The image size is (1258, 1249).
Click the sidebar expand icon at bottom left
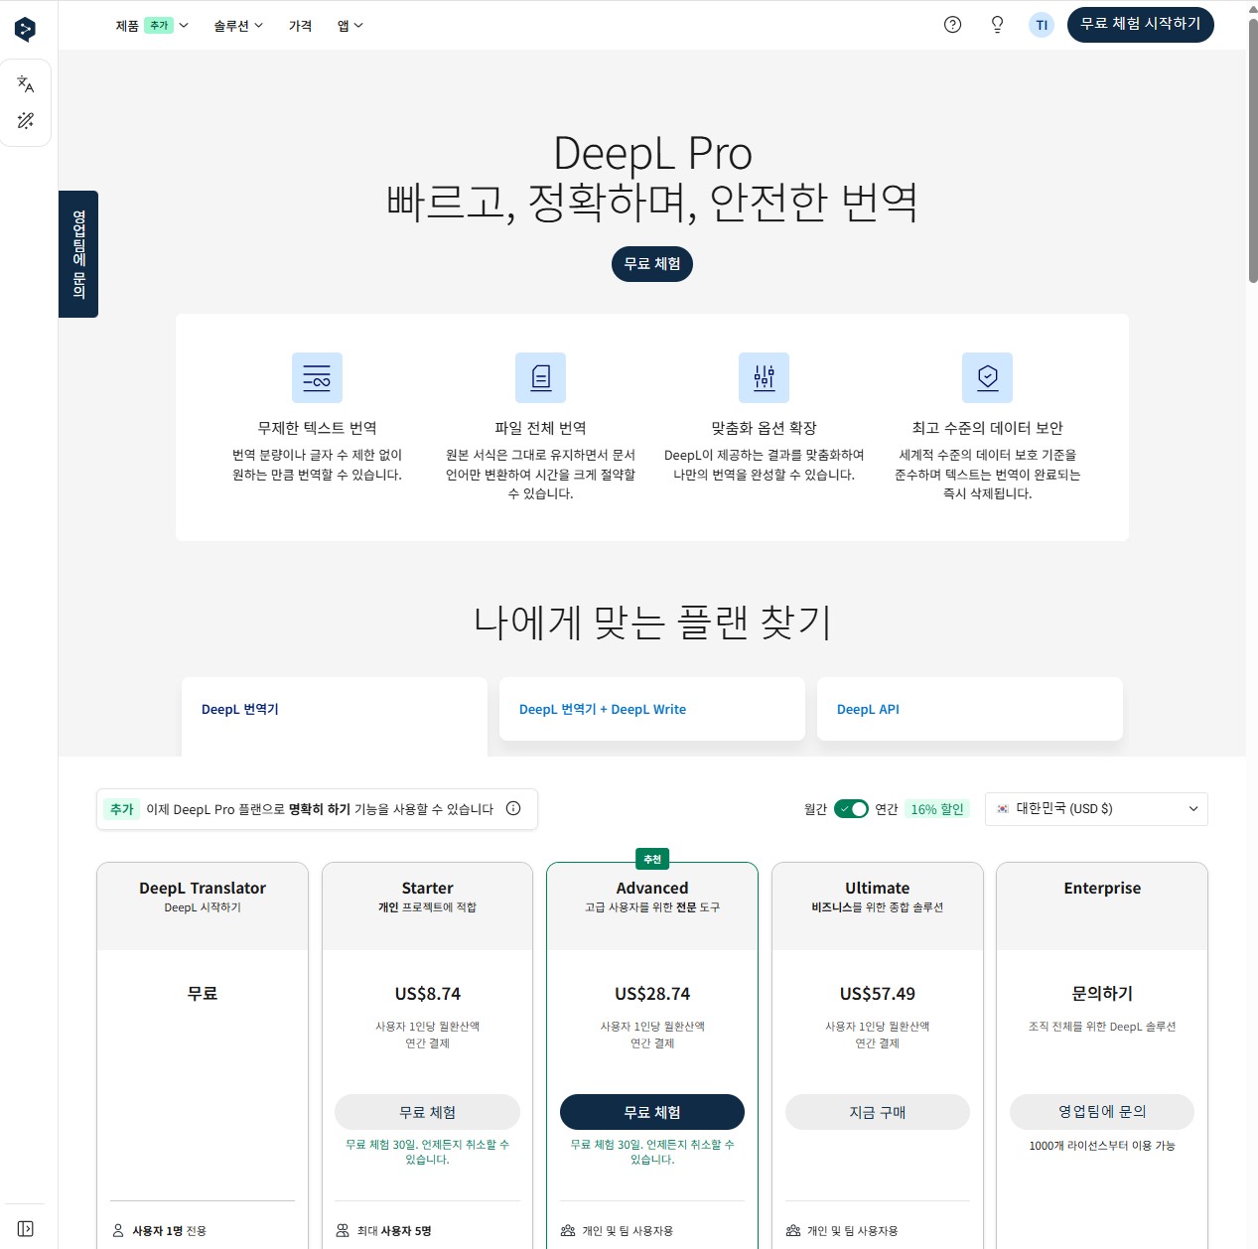click(26, 1229)
